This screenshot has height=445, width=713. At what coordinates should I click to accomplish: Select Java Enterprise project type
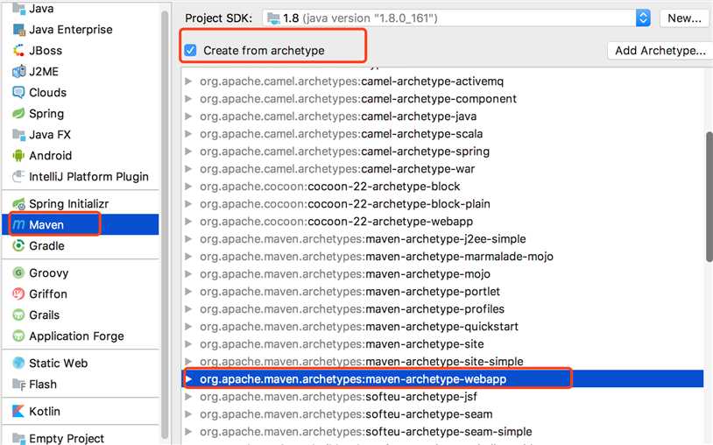click(x=70, y=30)
